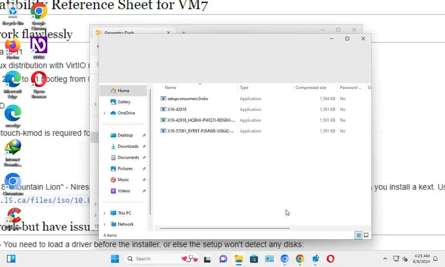Open the Microsoft Edge desktop shortcut
Viewport: 445px width, 267px height.
point(13,84)
